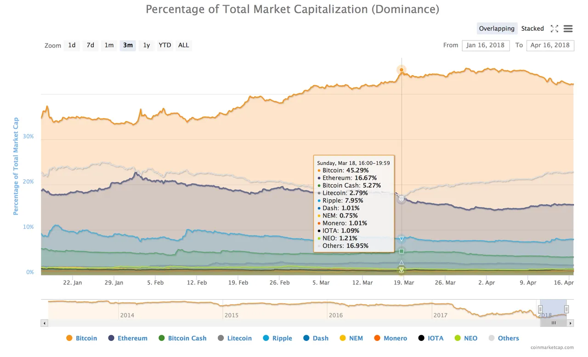Click the NEO lime legend dot

[x=457, y=338]
